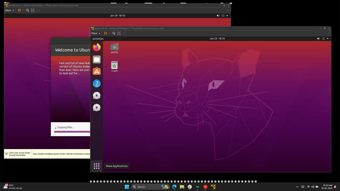Screen dimensions: 340x191
Task: Open the yaddy folder on the desktop
Action: (114, 47)
